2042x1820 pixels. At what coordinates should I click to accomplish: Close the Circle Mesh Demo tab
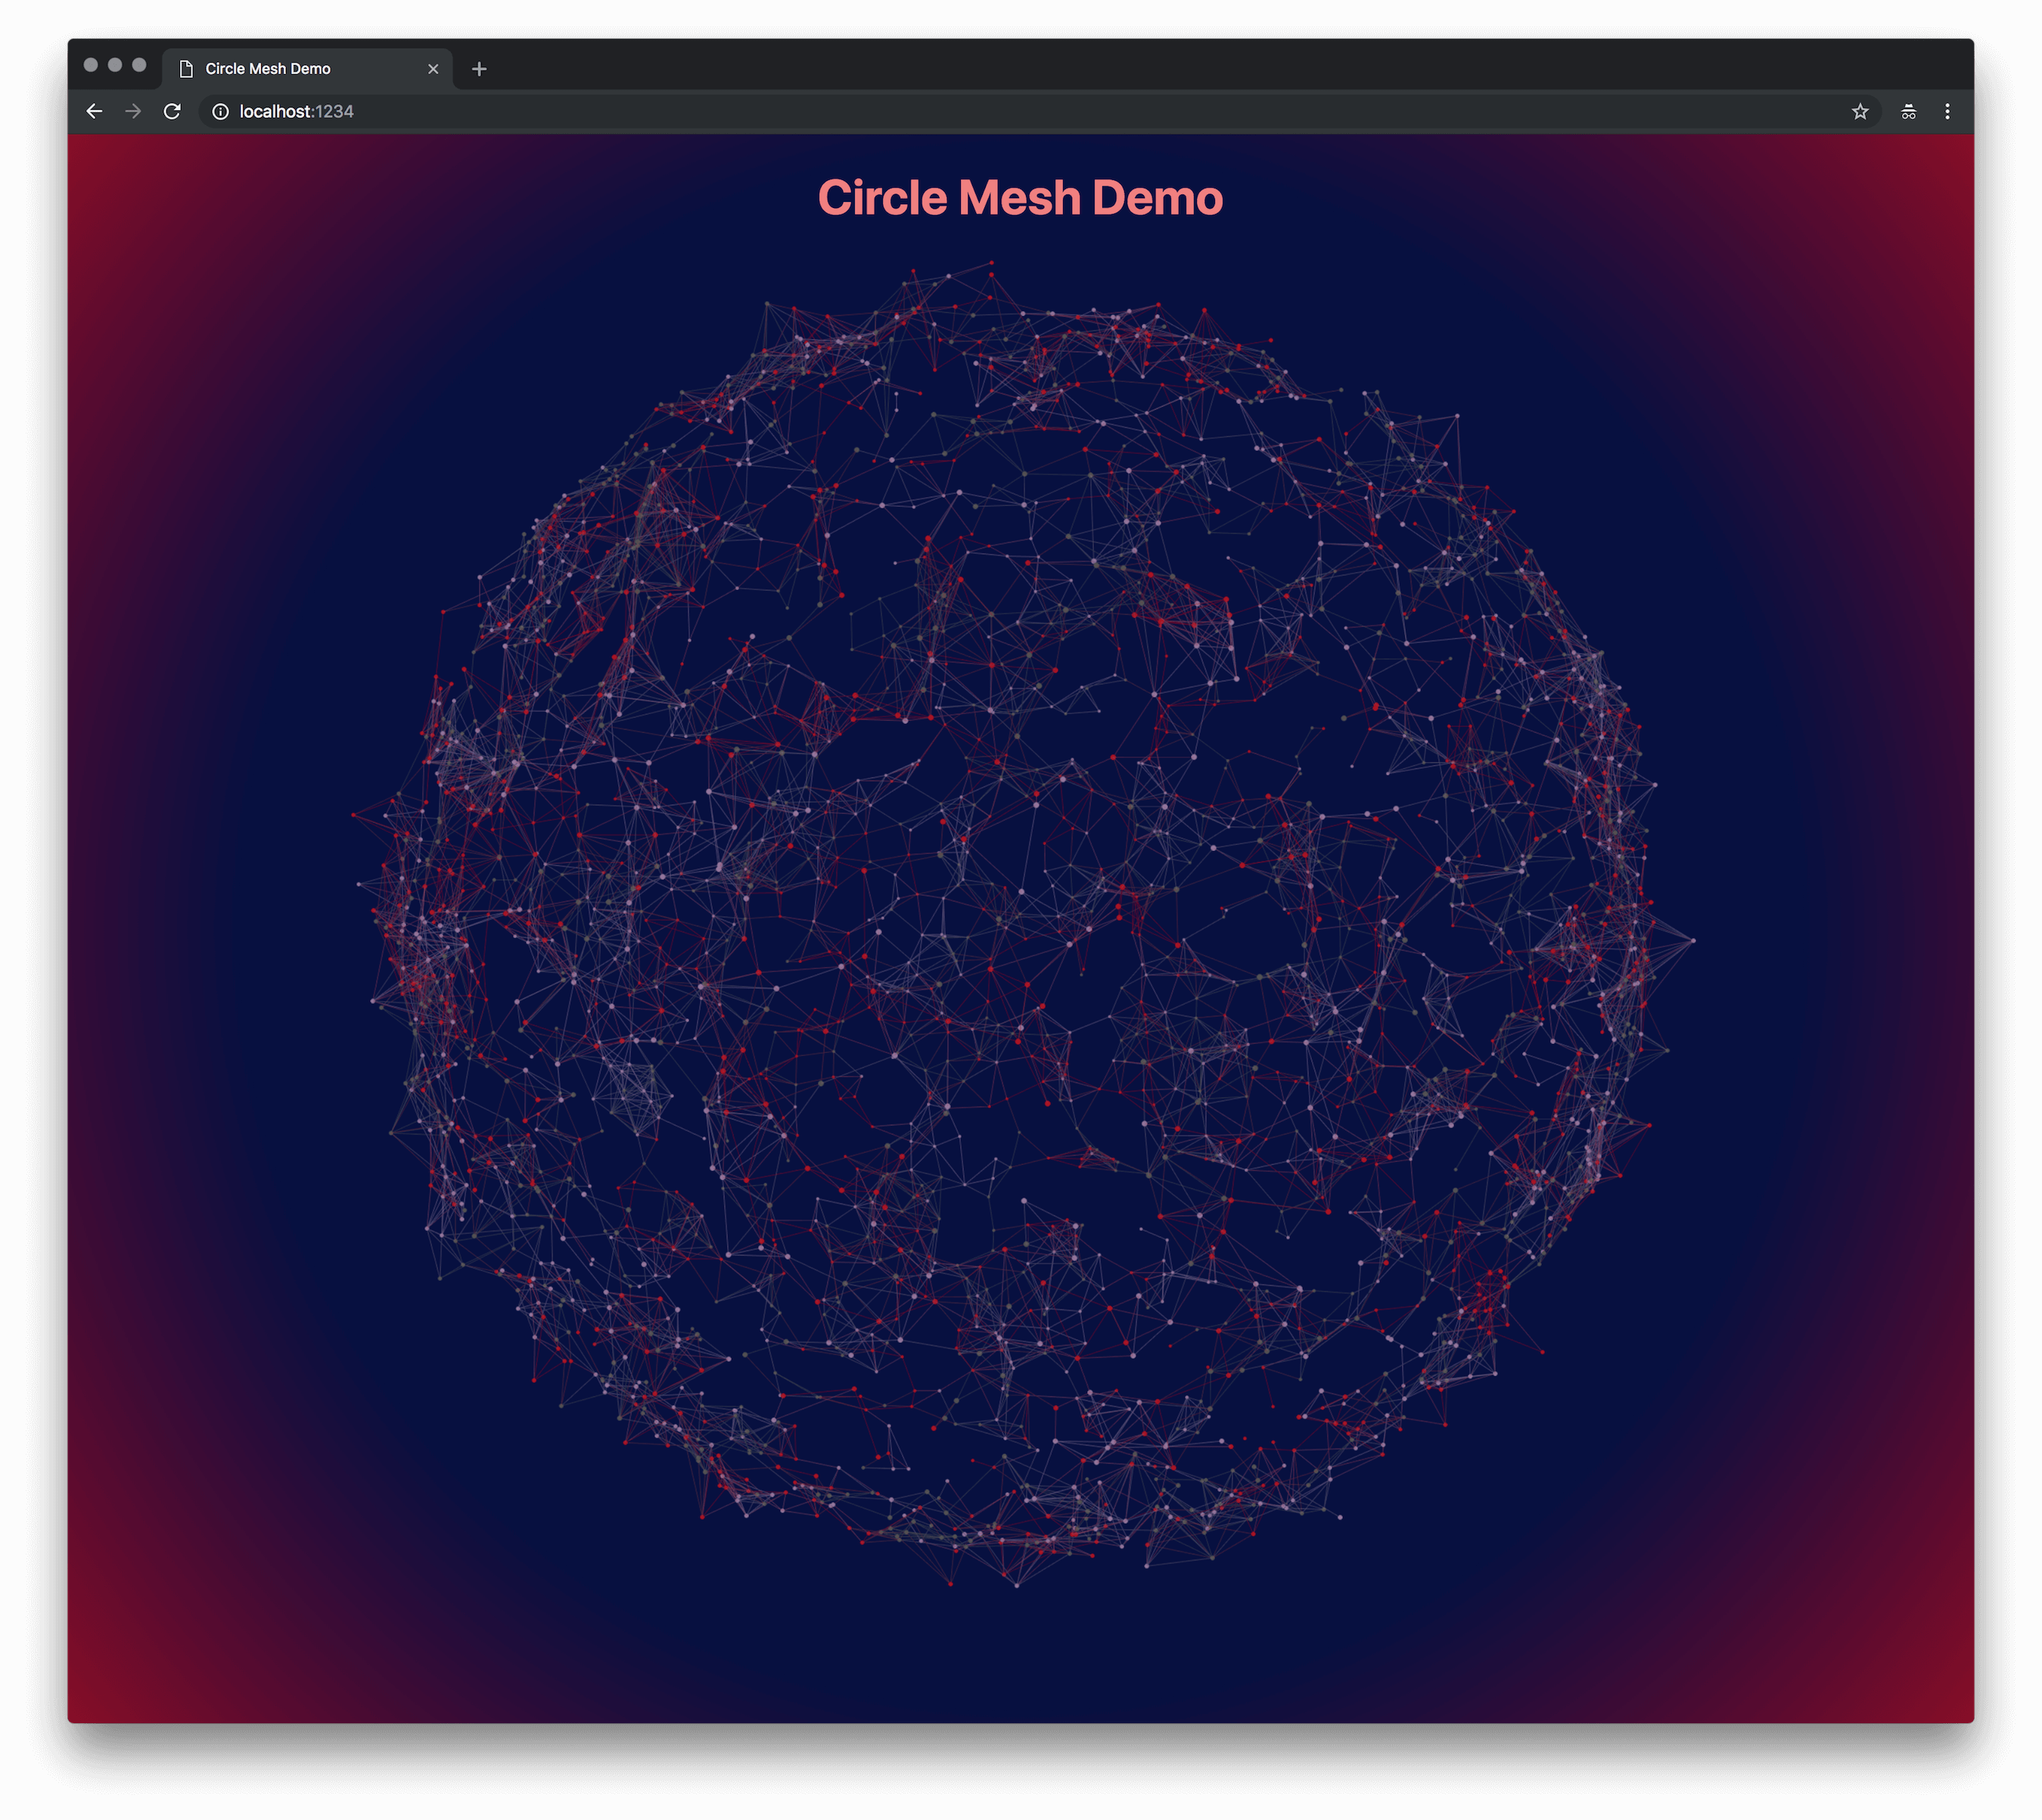click(433, 68)
